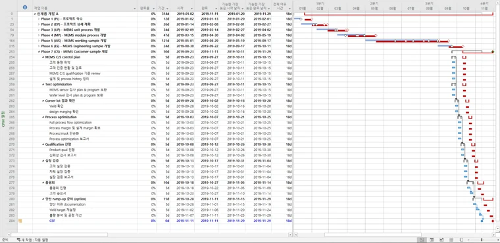Select row header number 284
Viewport: 500px width, 243px height.
(12, 221)
